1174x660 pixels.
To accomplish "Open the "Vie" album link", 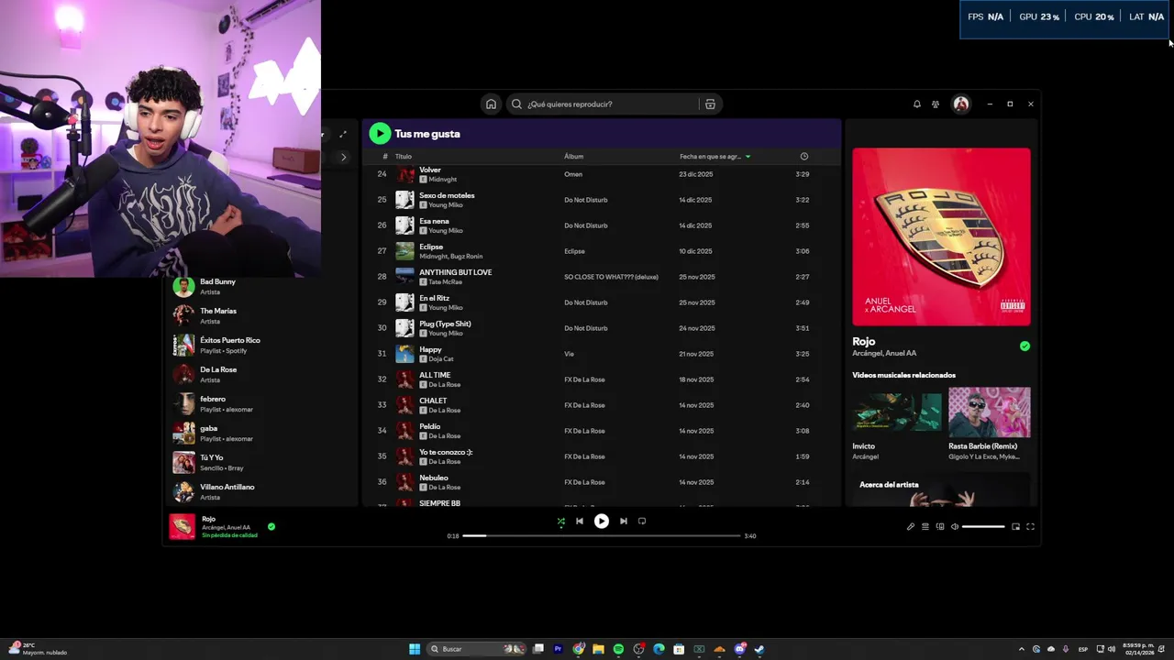I will tap(569, 354).
